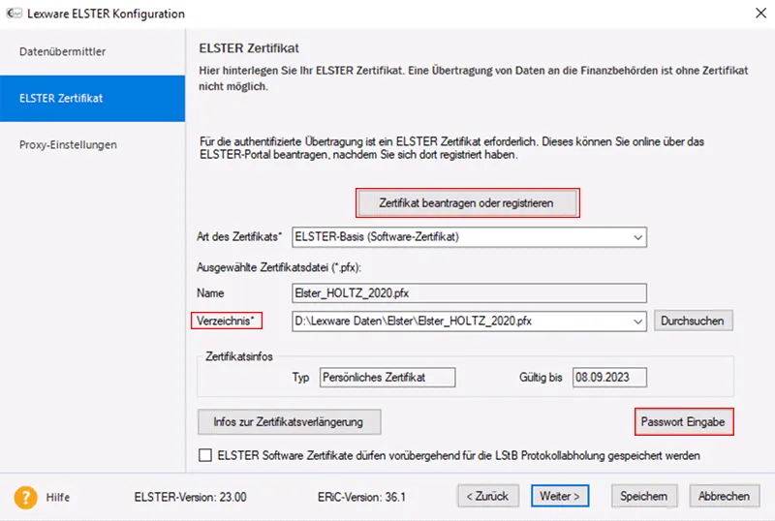Cancel the dialog via Abbrechen
775x521 pixels.
724,496
